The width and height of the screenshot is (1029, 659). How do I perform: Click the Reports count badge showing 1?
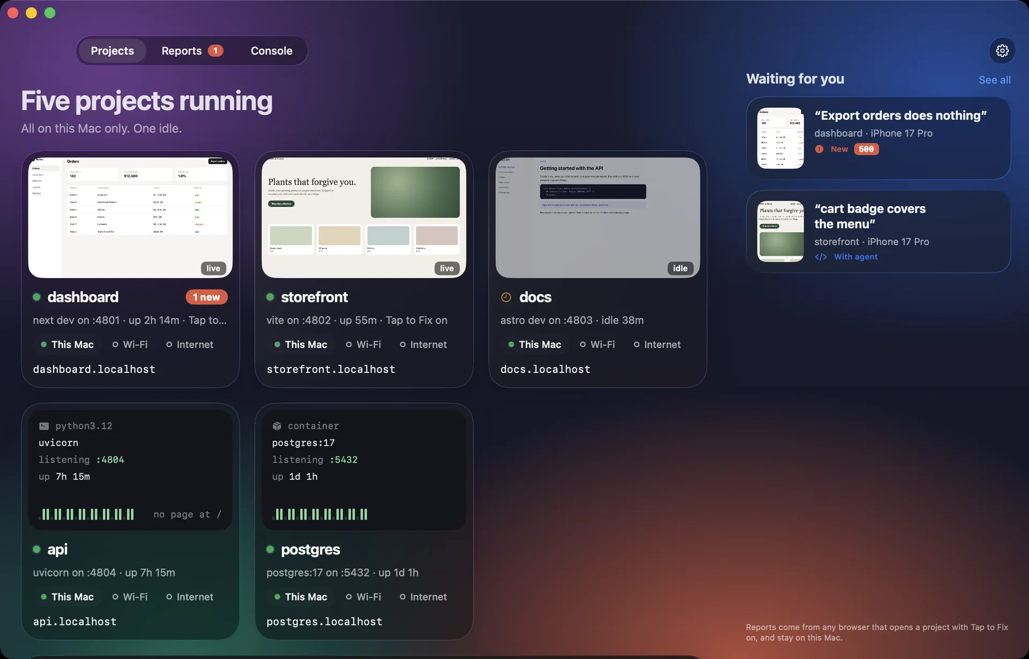point(215,51)
